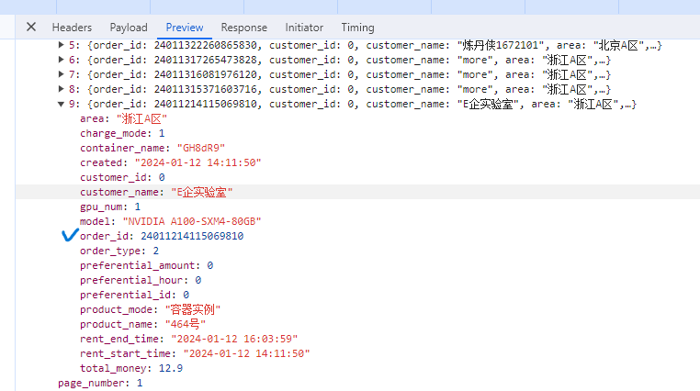Screen dimensions: 700x391
Task: Expand array item 6 order entry
Action: tap(62, 60)
